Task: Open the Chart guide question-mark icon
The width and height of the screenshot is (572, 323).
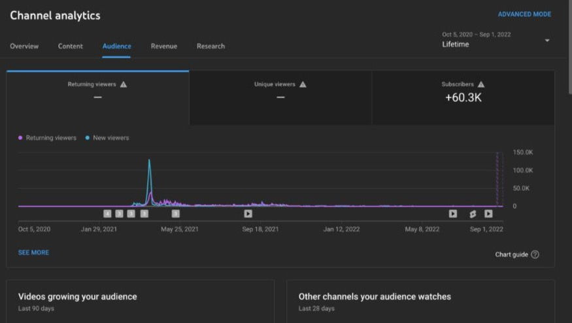Action: tap(535, 254)
